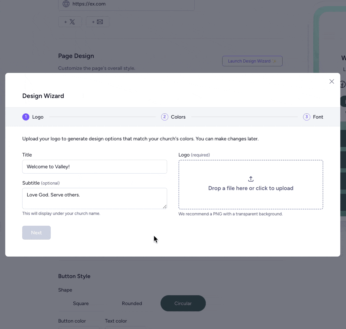Select Square button shape

coord(81,303)
